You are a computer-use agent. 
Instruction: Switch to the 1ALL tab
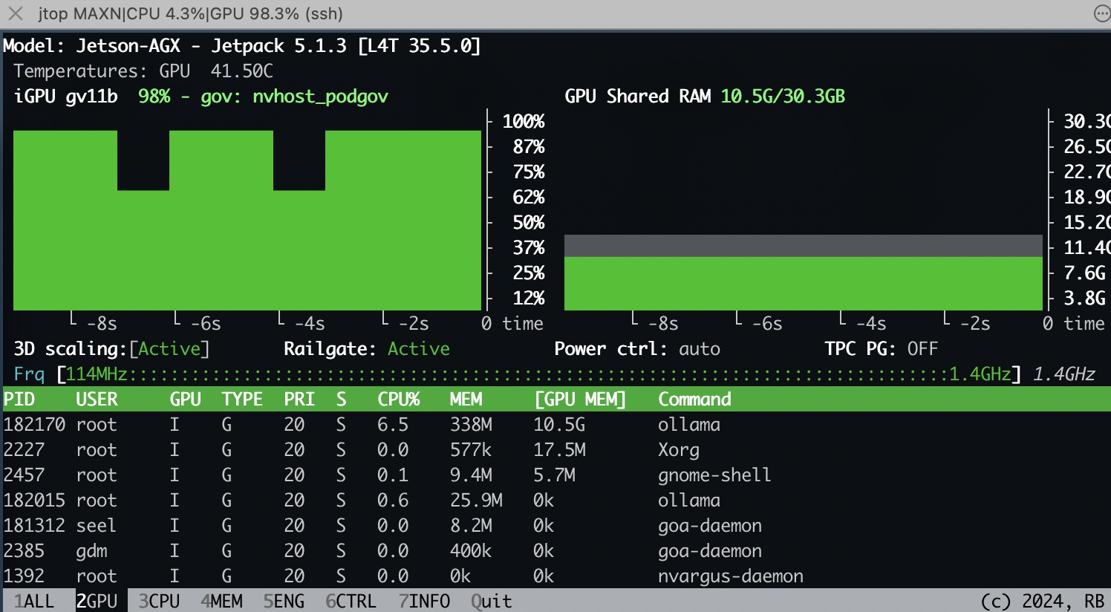(x=34, y=601)
